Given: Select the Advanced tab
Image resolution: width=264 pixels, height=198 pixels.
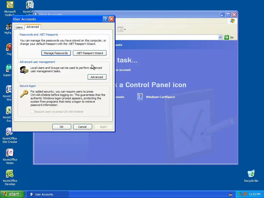Looking at the screenshot, I should [x=33, y=27].
